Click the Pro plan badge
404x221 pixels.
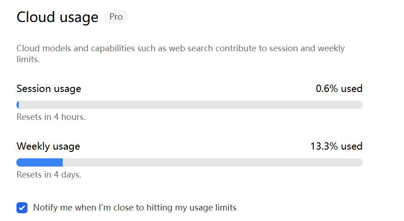pyautogui.click(x=116, y=17)
